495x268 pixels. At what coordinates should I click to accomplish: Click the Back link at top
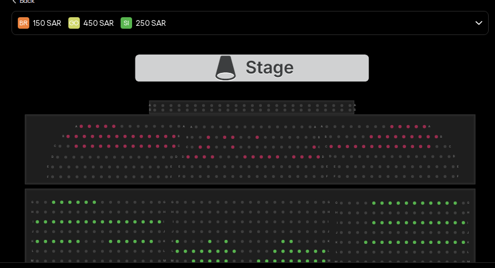23,2
